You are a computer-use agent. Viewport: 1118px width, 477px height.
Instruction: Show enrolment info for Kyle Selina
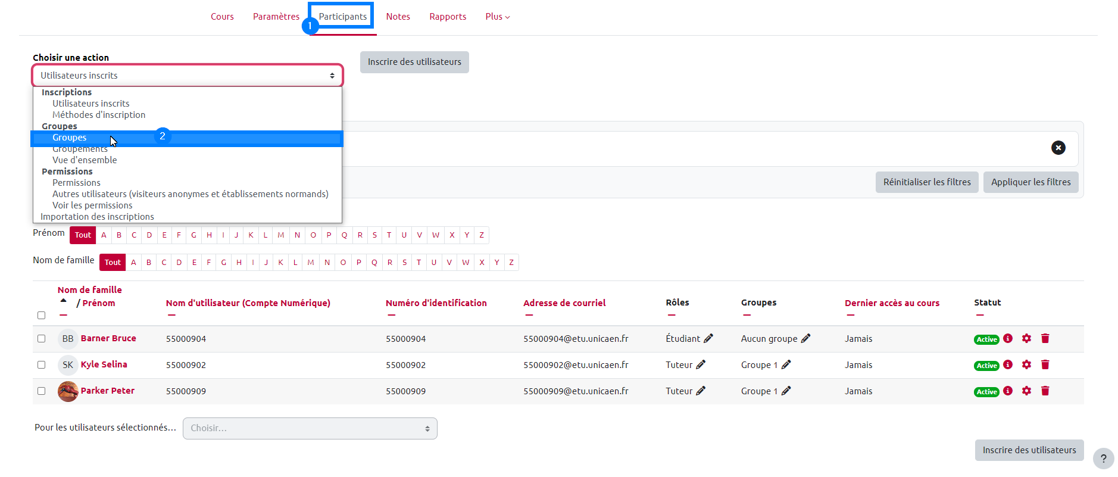[x=1008, y=364]
